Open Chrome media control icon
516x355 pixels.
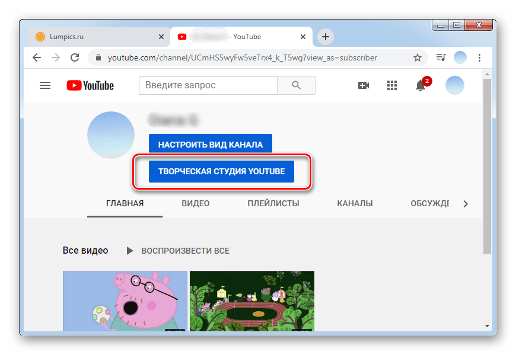[440, 57]
